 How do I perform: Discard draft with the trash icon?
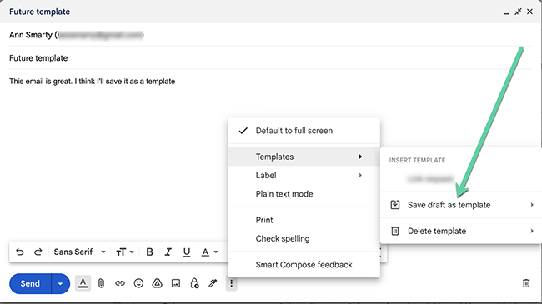click(526, 283)
